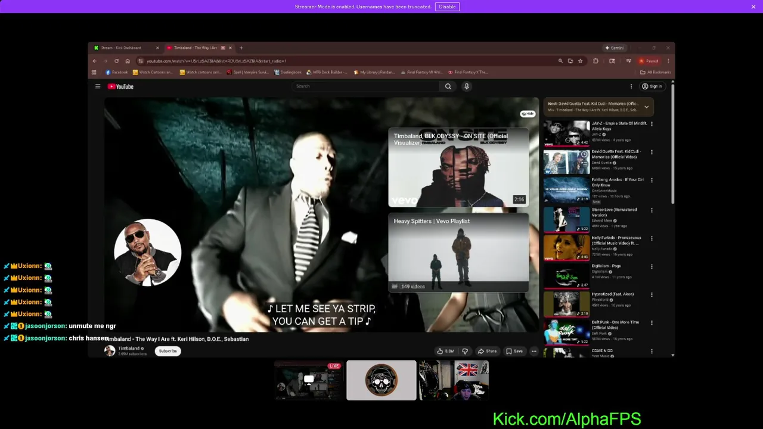Open the My Library Fandango bookmark
The width and height of the screenshot is (763, 429).
coord(373,72)
